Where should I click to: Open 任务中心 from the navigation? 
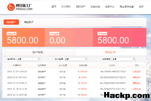pyautogui.click(x=110, y=7)
